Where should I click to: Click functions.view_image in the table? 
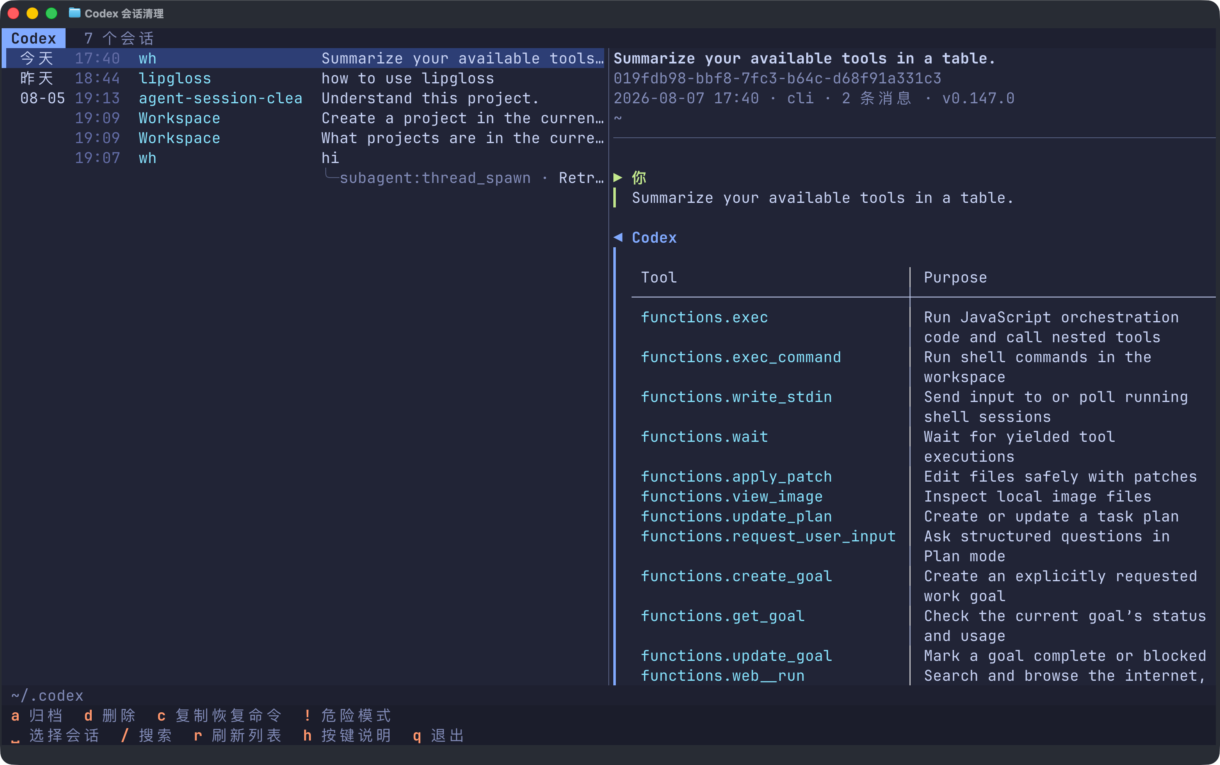[x=732, y=496]
